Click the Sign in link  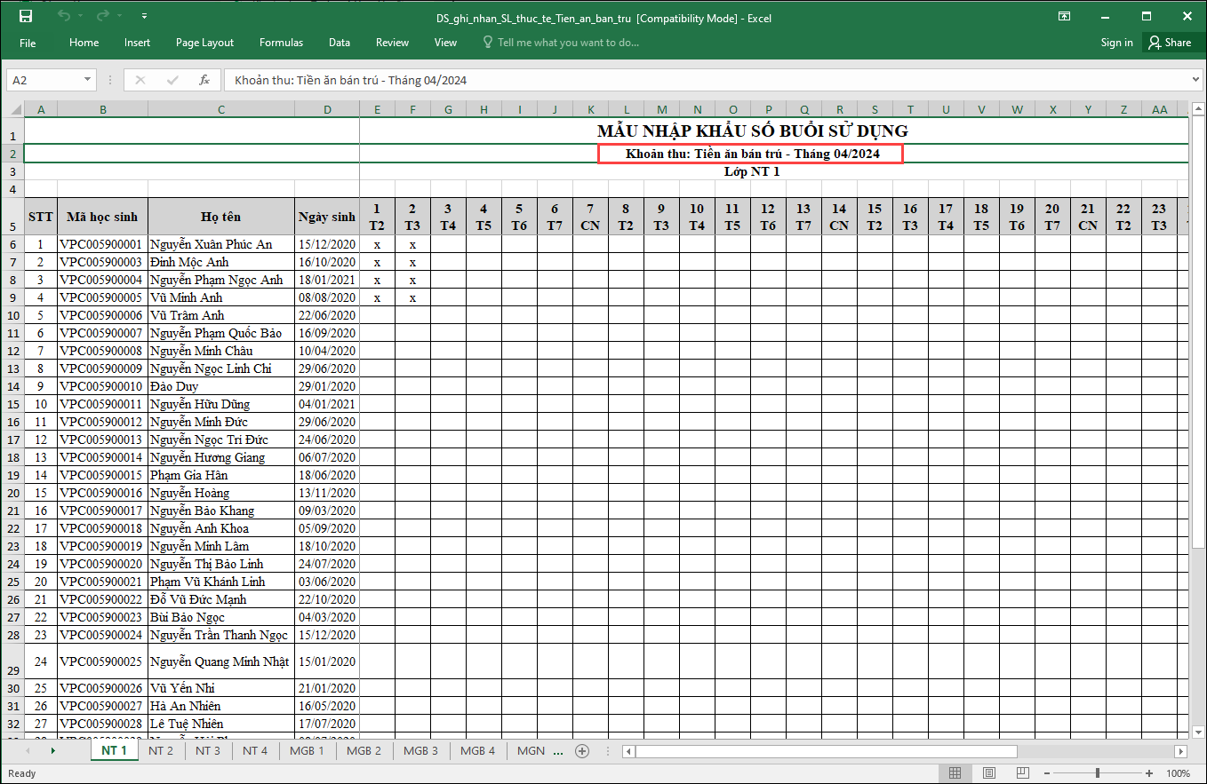[x=1116, y=43]
